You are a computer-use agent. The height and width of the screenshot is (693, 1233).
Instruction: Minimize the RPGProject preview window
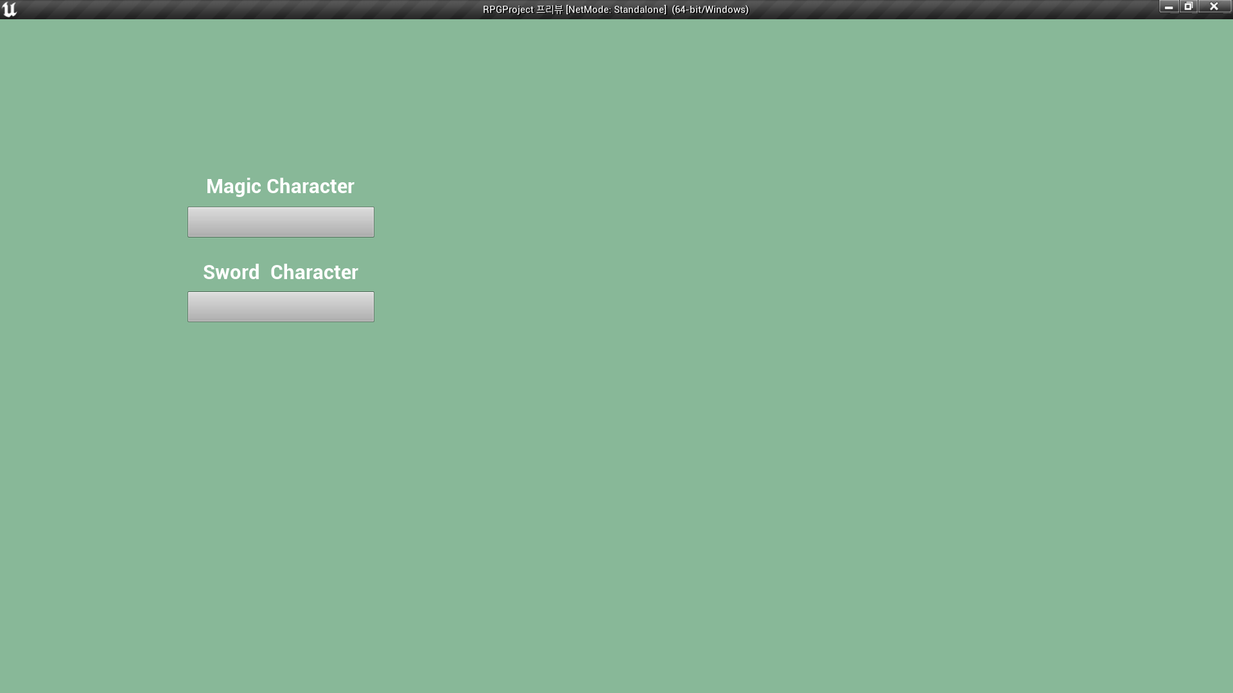coord(1168,6)
